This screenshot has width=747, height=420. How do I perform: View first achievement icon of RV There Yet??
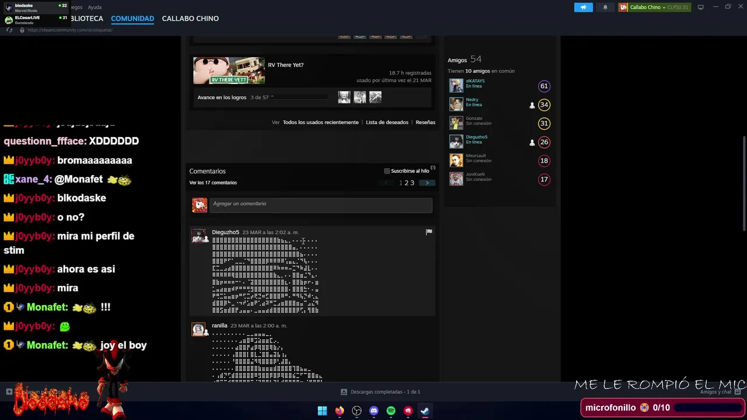(x=344, y=97)
